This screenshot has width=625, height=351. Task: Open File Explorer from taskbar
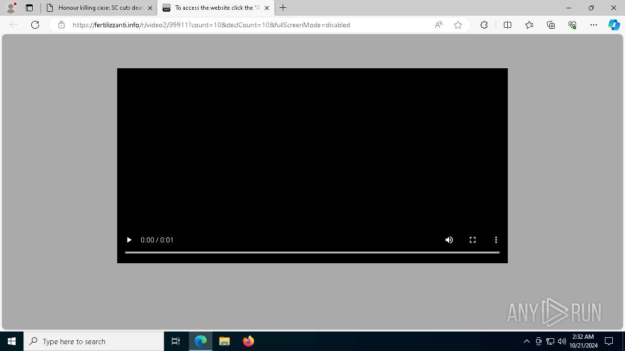click(x=225, y=341)
